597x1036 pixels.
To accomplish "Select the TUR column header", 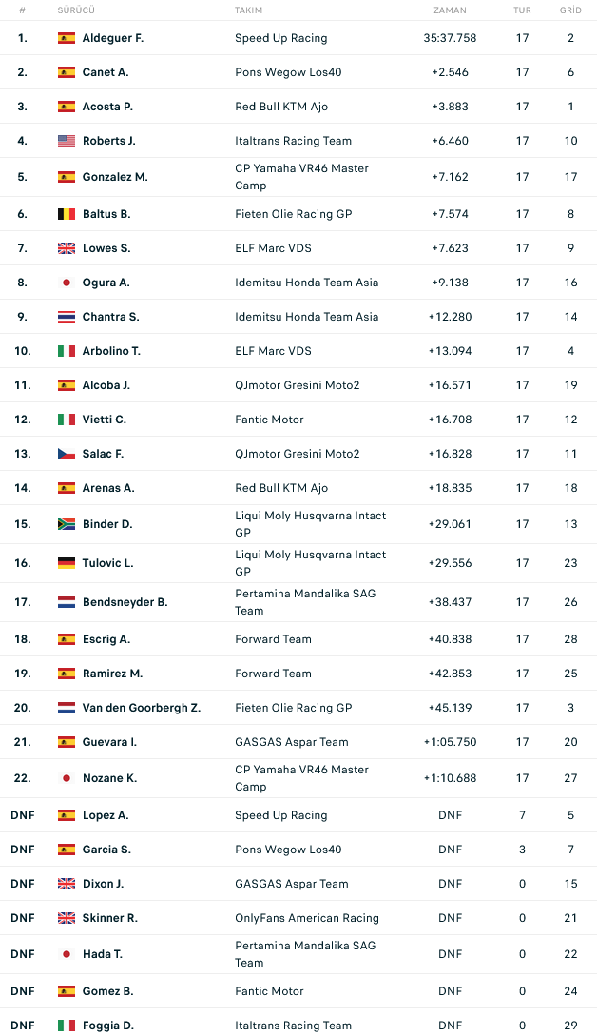I will point(523,10).
